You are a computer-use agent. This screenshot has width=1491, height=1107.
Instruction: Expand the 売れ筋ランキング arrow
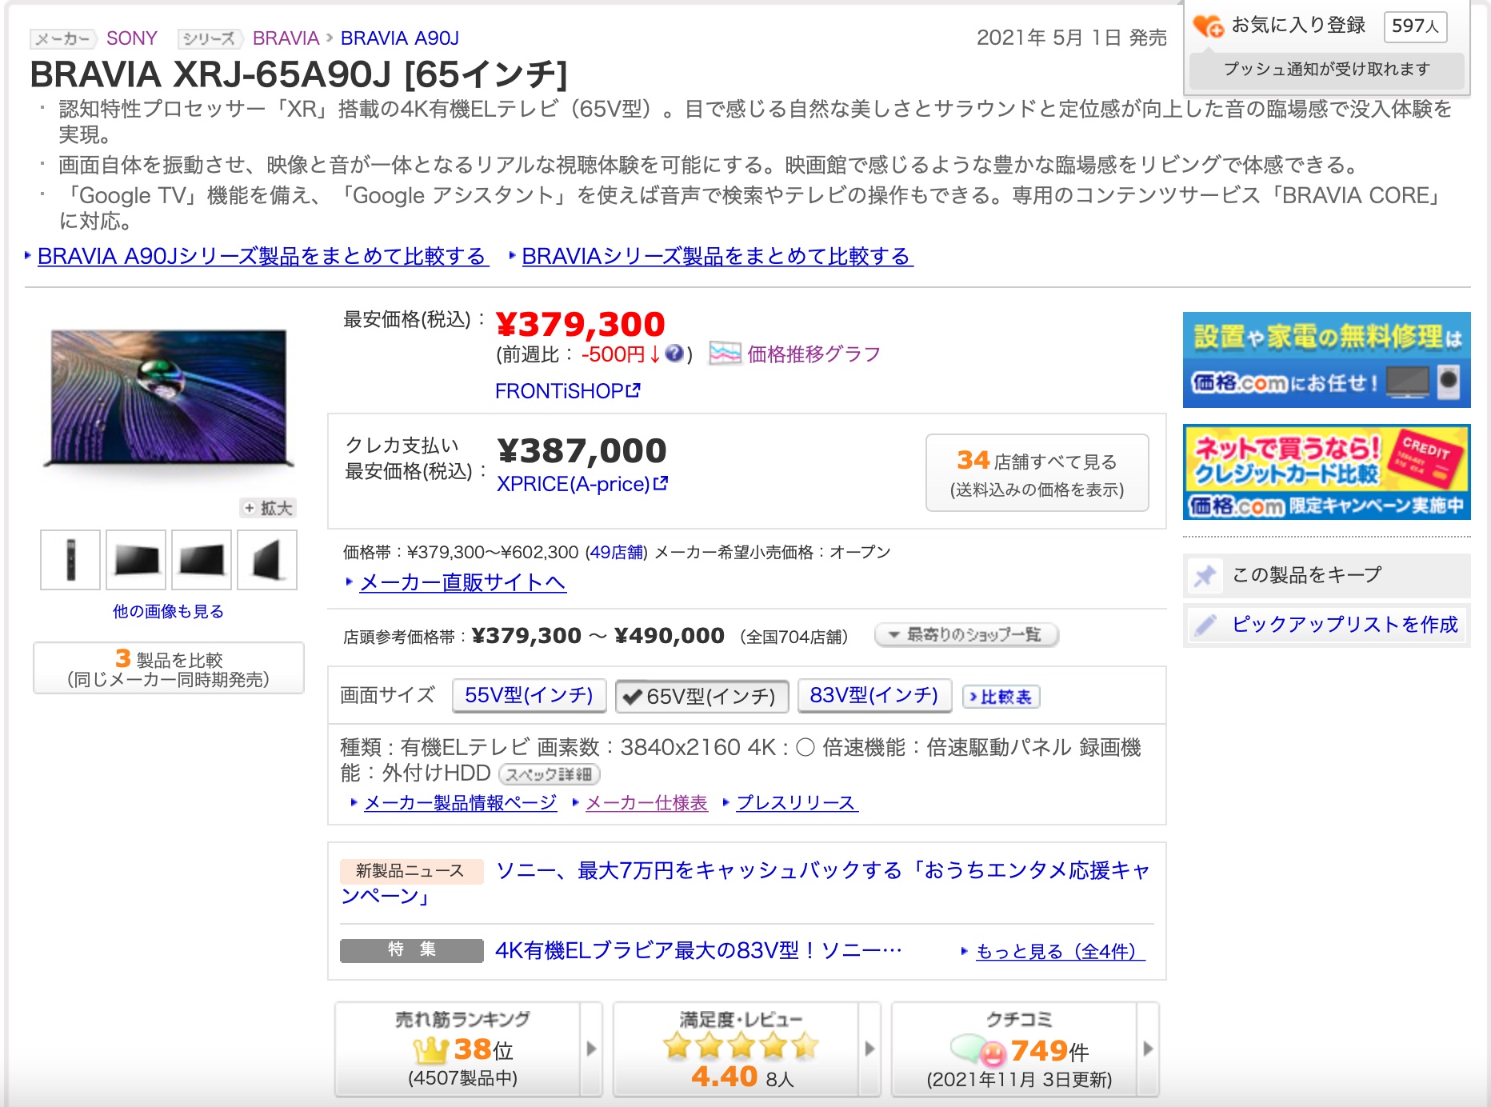[x=591, y=1049]
